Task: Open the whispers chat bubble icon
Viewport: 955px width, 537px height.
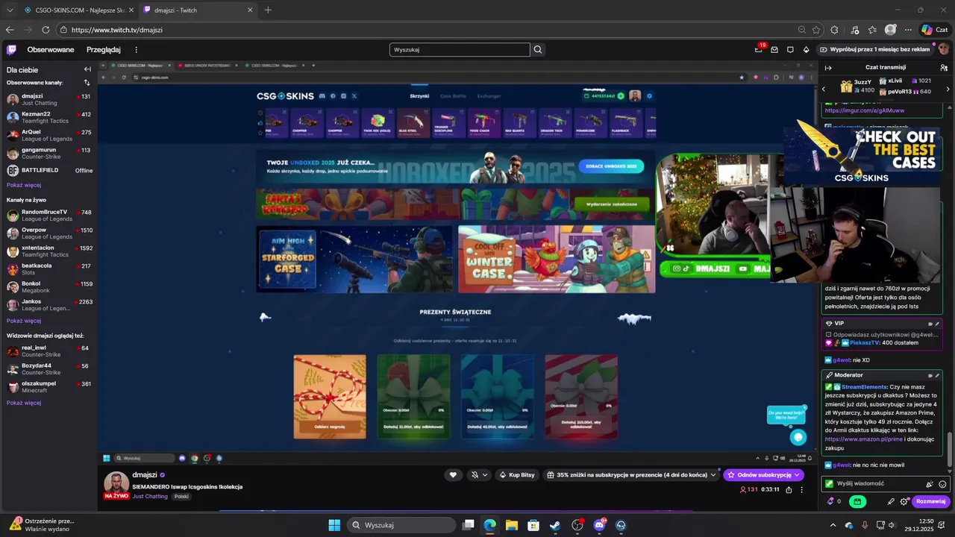Action: (790, 50)
